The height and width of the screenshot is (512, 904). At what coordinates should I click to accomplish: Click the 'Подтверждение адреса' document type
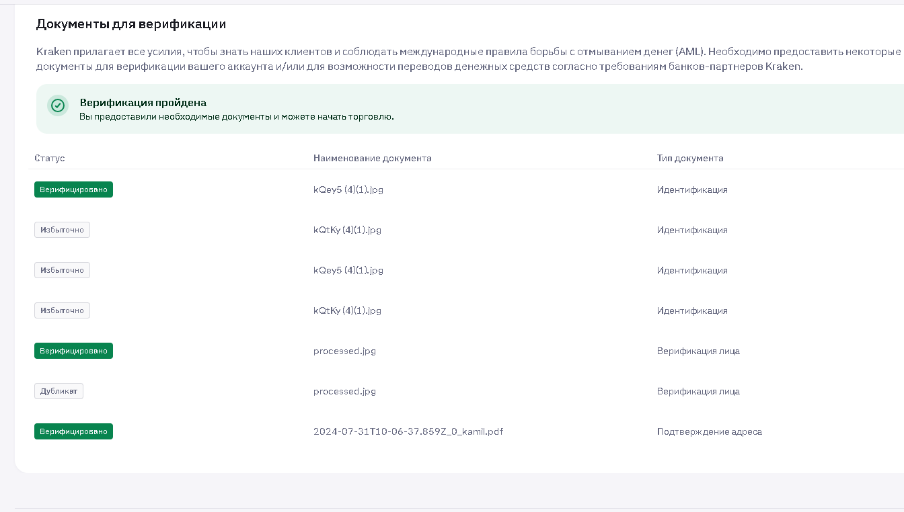tap(709, 431)
